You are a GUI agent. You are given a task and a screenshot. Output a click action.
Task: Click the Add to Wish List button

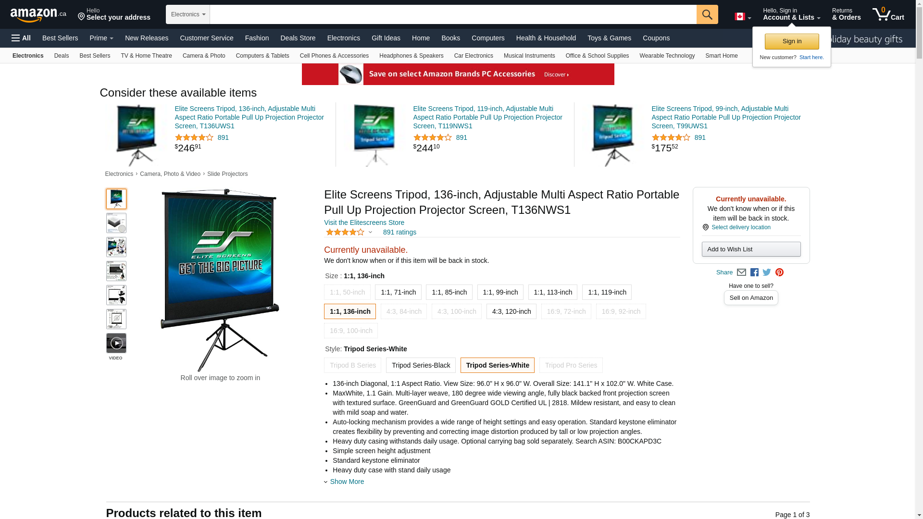click(751, 249)
